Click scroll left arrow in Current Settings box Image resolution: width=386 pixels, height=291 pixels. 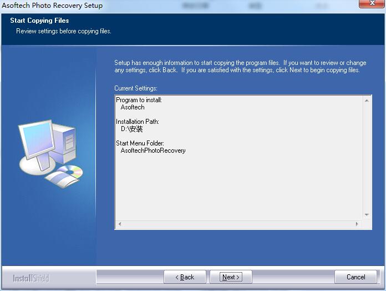tap(120, 224)
